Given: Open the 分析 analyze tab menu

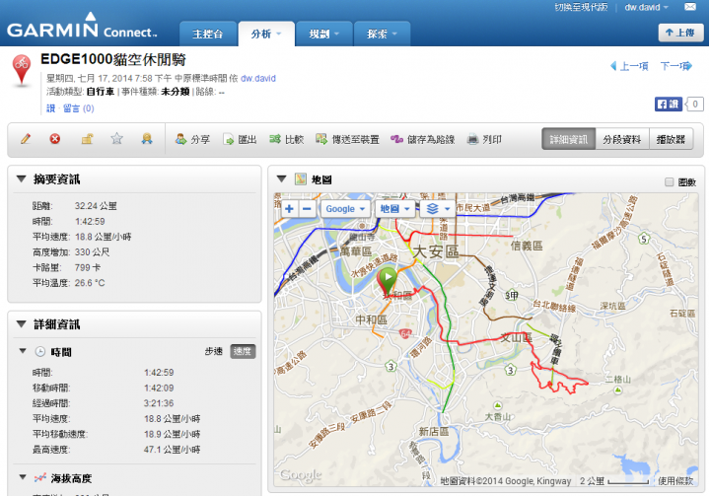Looking at the screenshot, I should pos(266,34).
